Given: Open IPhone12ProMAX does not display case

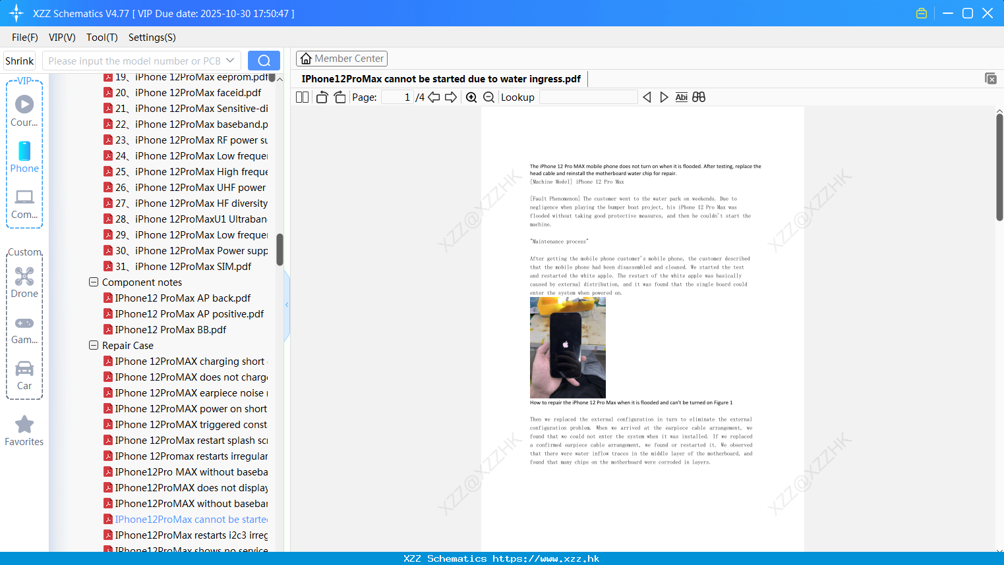Looking at the screenshot, I should point(185,488).
